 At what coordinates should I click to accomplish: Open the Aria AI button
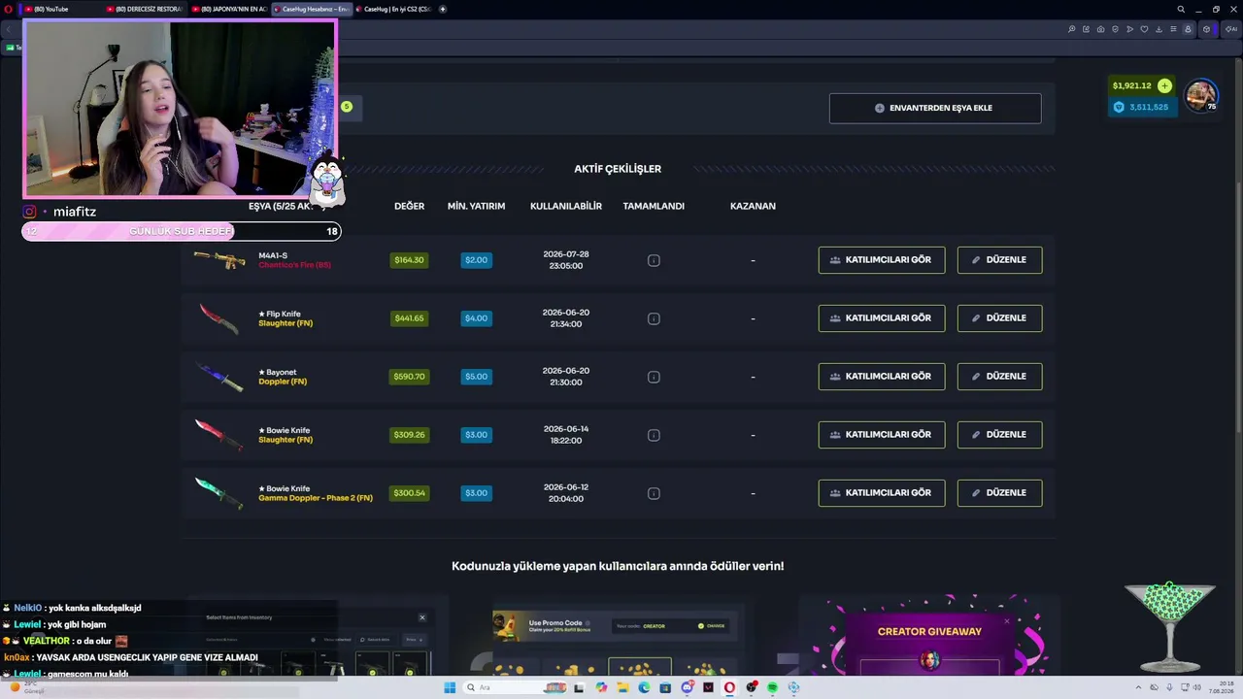click(x=1231, y=29)
